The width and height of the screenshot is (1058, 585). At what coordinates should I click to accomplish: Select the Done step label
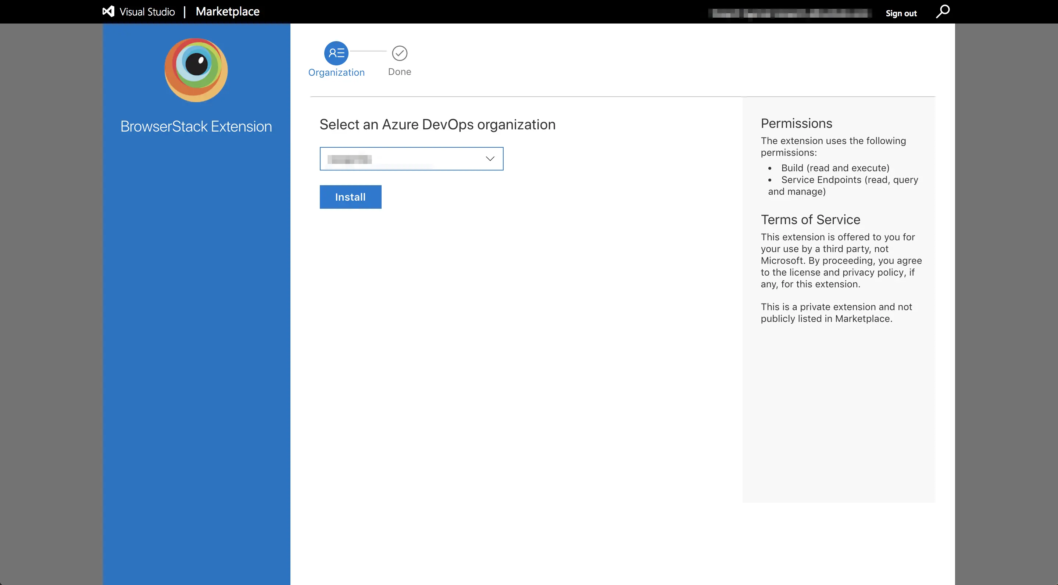tap(399, 71)
